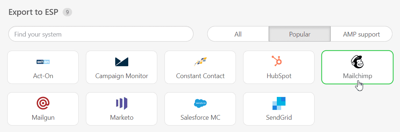This screenshot has height=132, width=400.
Task: Choose the Salesforce MC card label
Action: tap(200, 118)
